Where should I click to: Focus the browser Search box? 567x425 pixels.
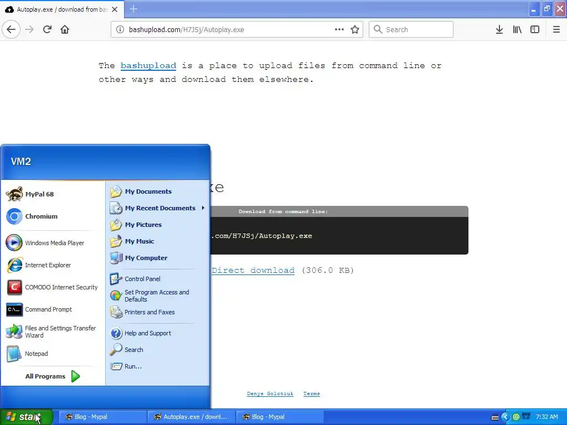[x=411, y=29]
